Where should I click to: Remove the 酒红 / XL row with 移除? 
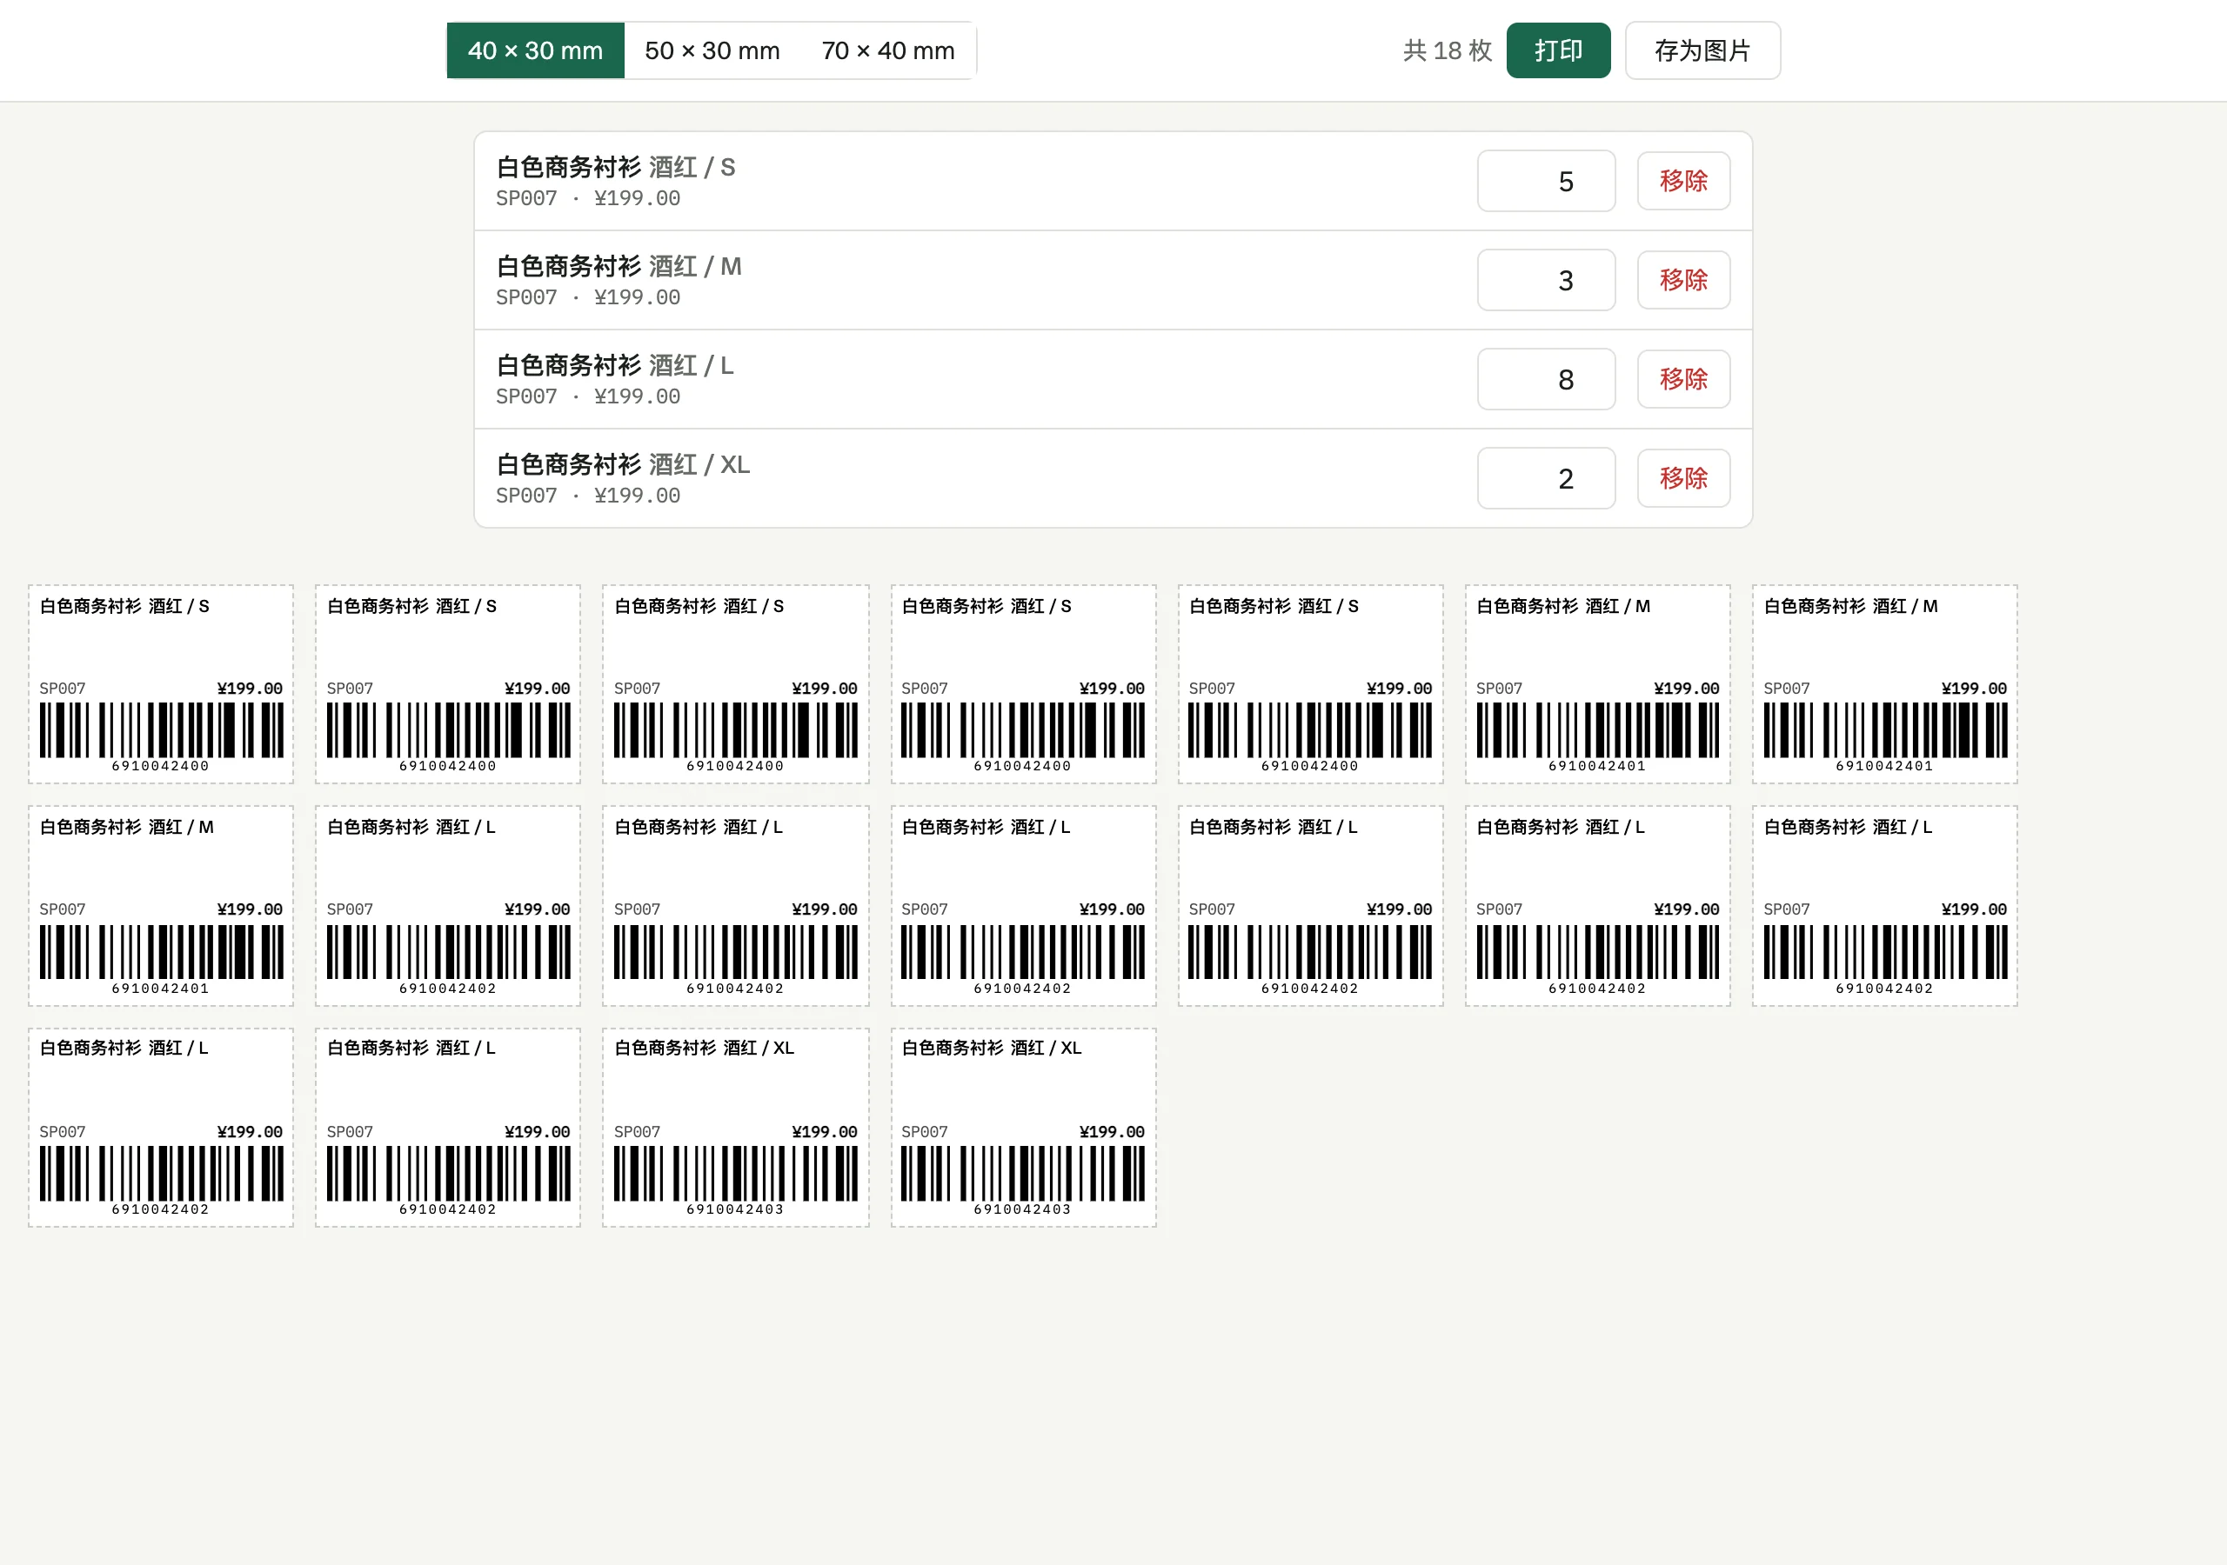pyautogui.click(x=1682, y=478)
